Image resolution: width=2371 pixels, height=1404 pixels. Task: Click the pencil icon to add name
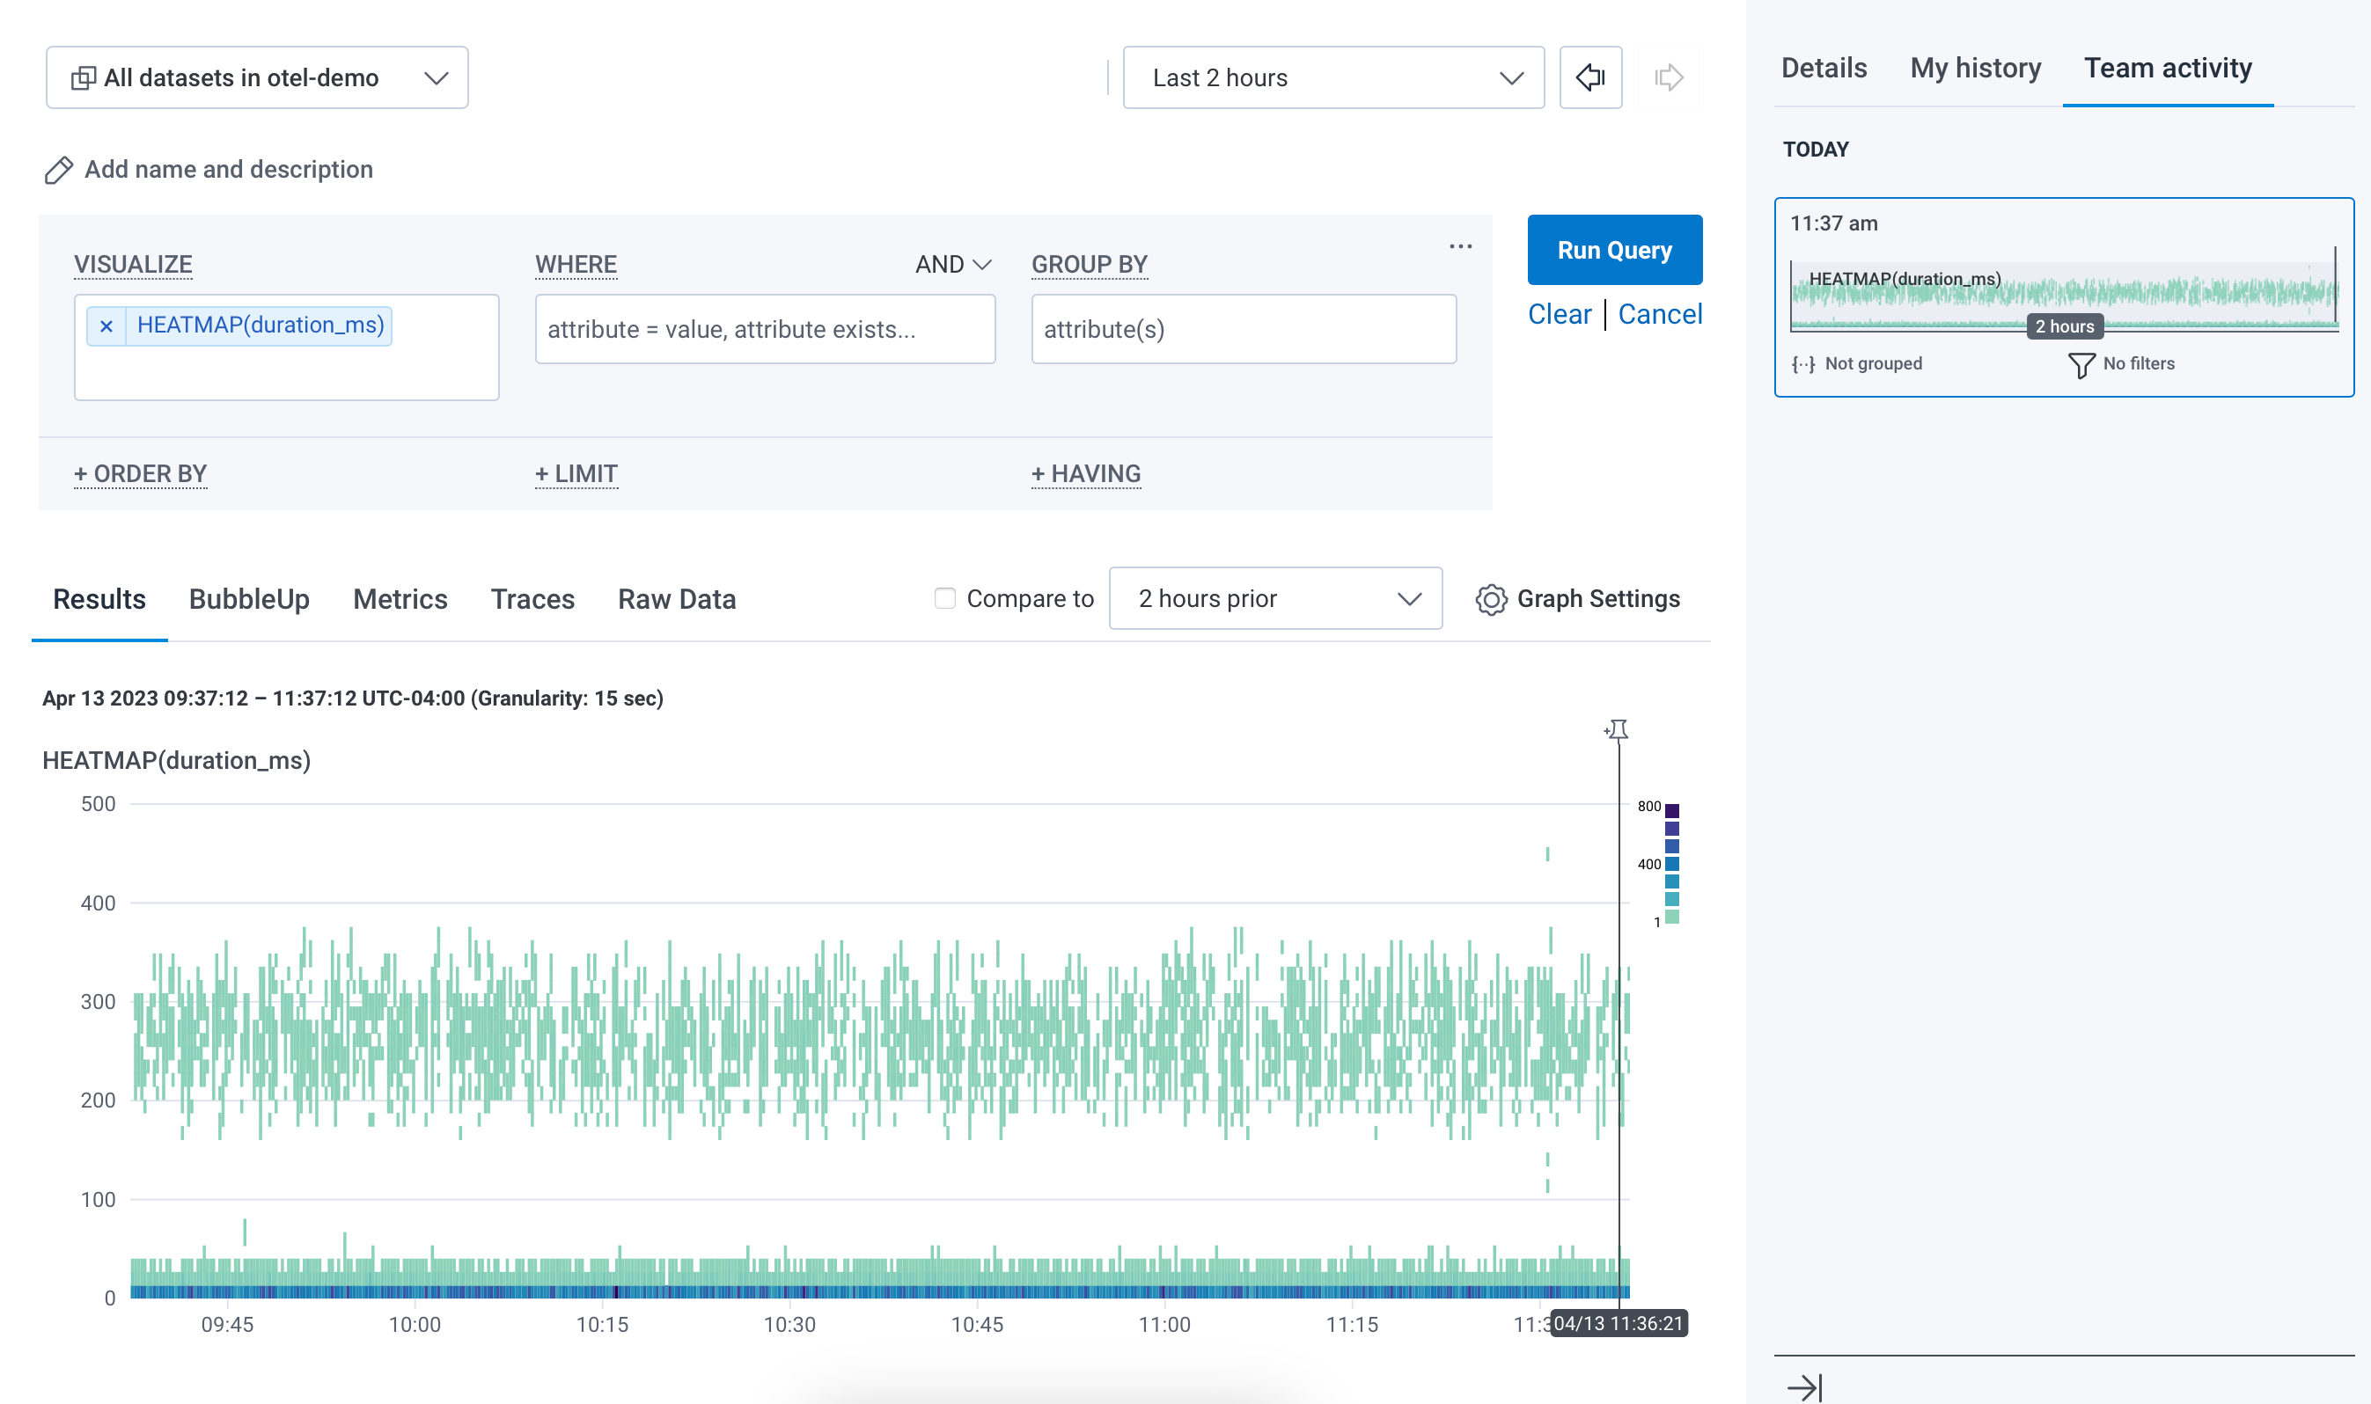point(59,171)
